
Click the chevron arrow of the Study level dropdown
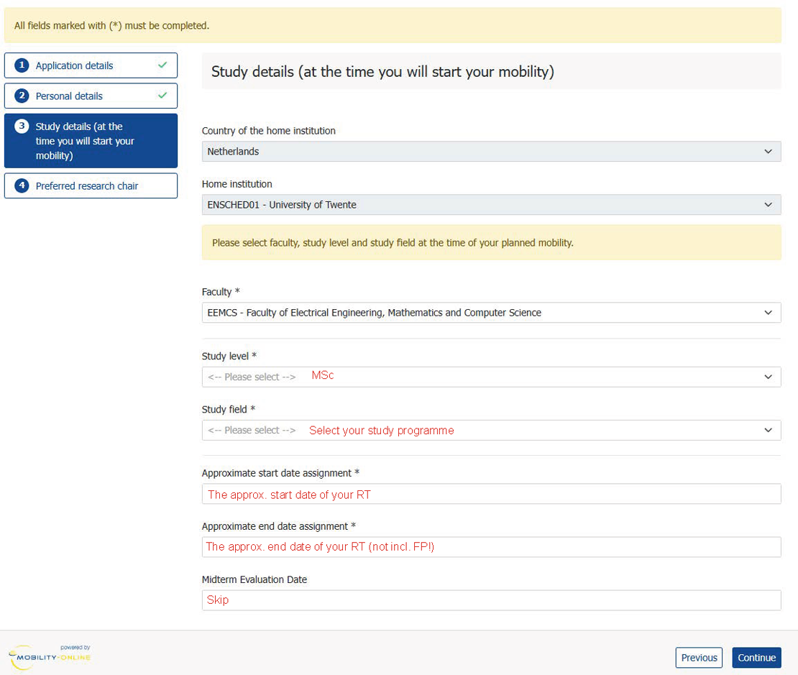(768, 377)
